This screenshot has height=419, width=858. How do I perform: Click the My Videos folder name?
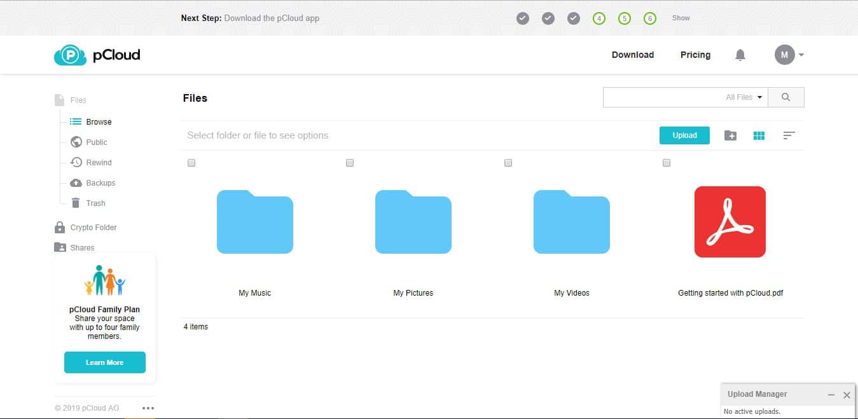[572, 293]
